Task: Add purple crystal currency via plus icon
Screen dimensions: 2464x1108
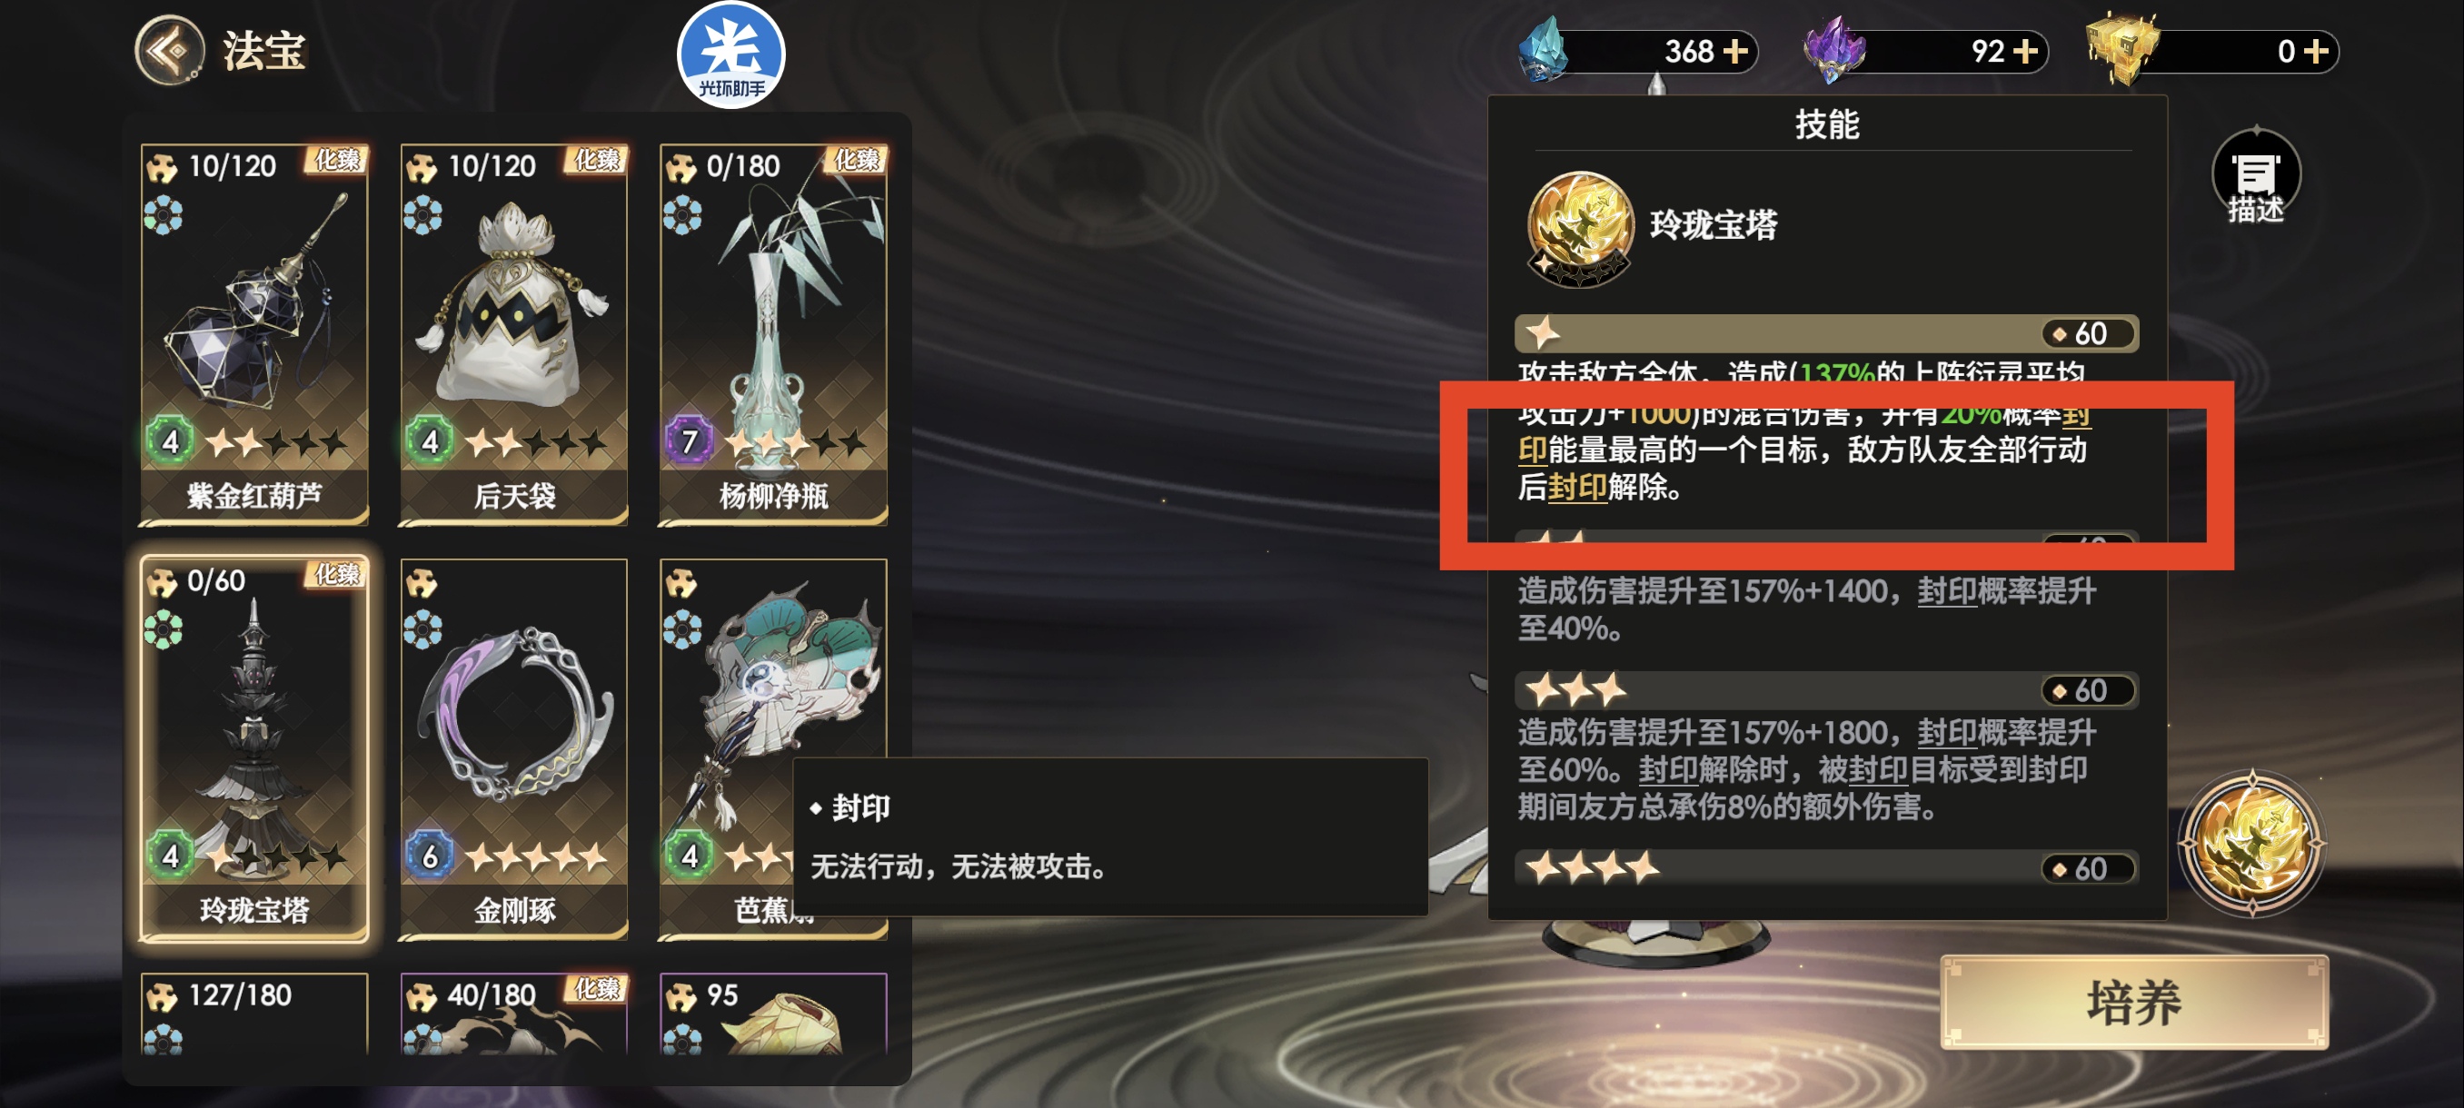Action: [2025, 51]
